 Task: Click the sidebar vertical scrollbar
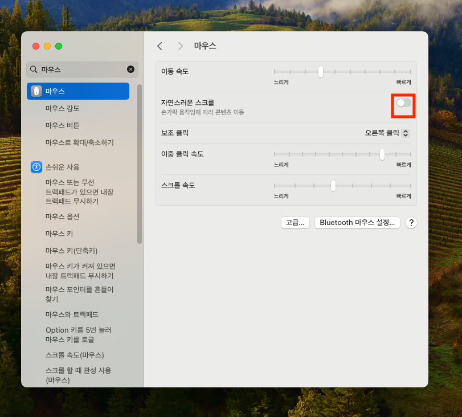(140, 164)
